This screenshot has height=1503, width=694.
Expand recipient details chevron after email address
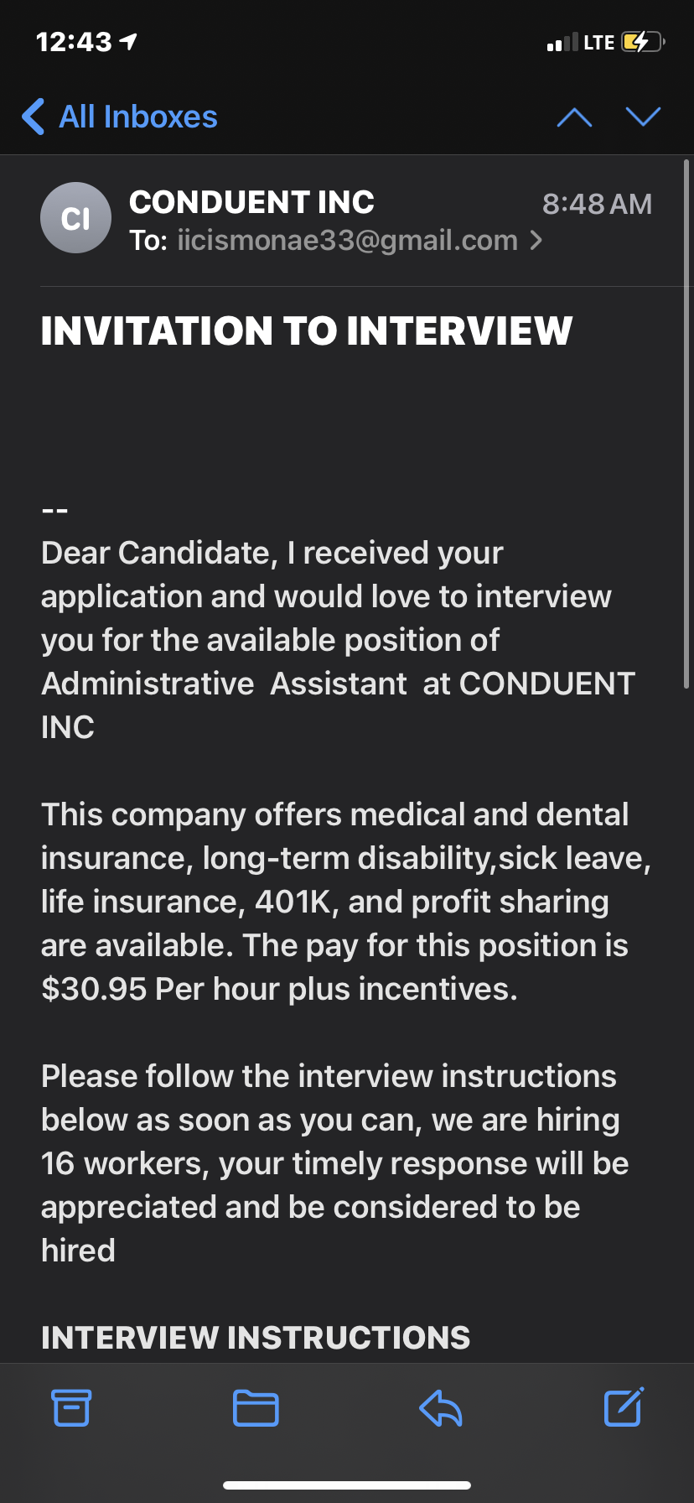pyautogui.click(x=536, y=241)
